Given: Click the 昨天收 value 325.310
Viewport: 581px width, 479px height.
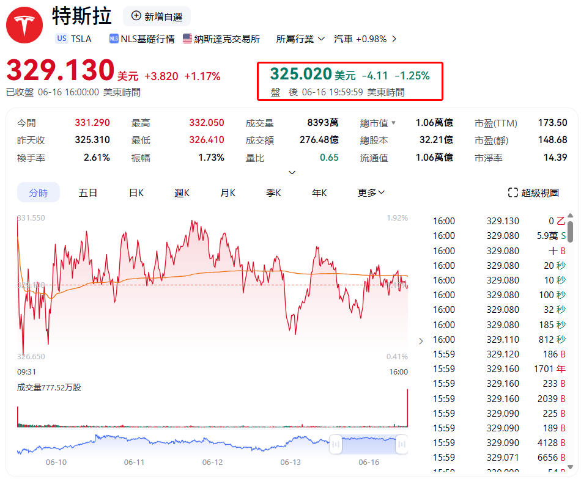Looking at the screenshot, I should [92, 140].
